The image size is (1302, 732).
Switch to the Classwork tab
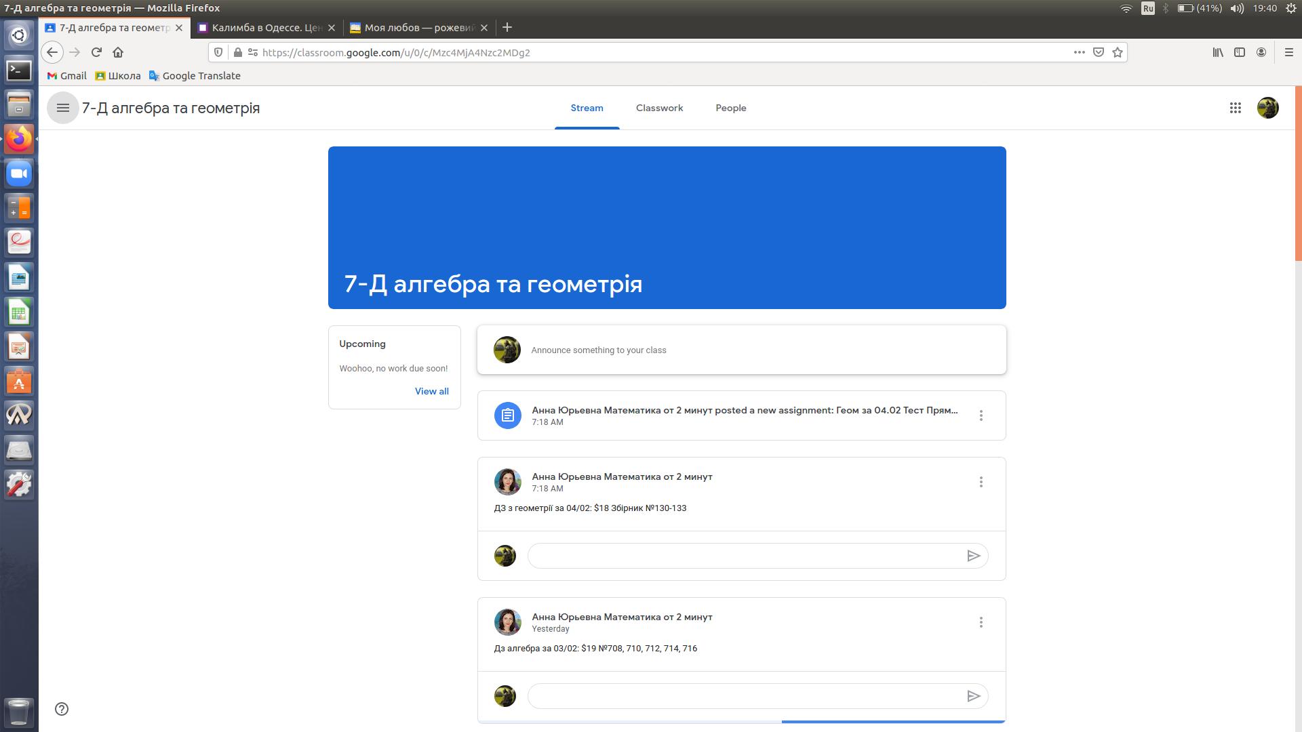click(659, 108)
